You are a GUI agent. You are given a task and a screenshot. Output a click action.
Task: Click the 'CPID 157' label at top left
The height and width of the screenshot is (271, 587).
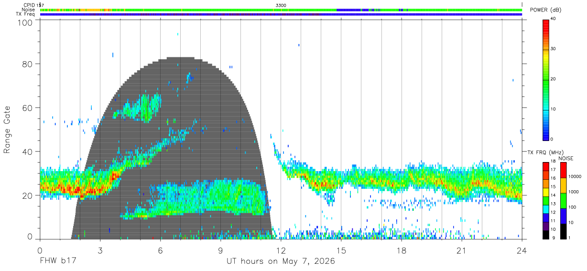tap(33, 5)
